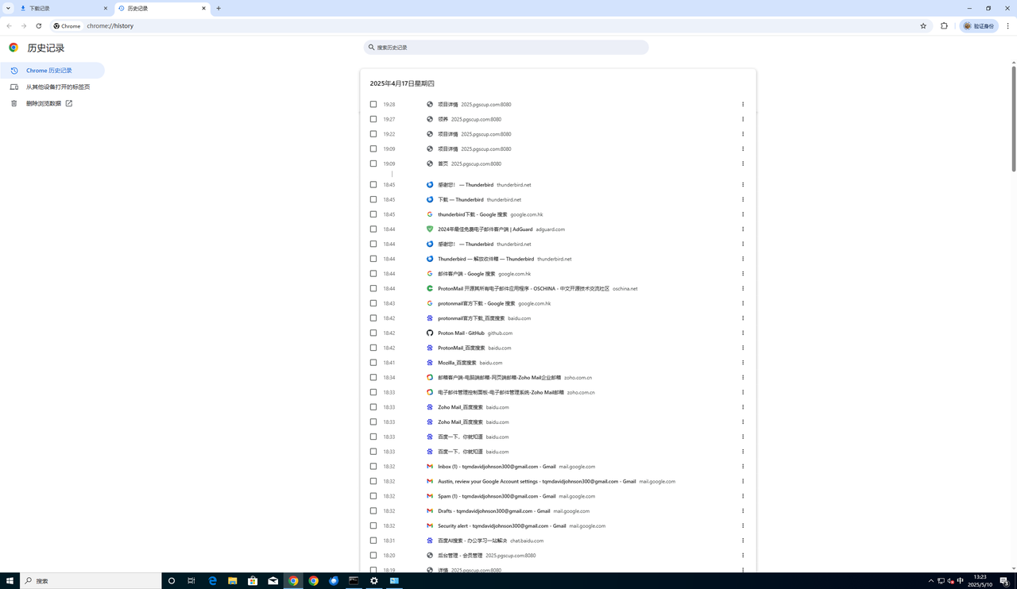This screenshot has height=589, width=1017.
Task: Click Thunderbird favicon of 下载 — Thunderbird row
Action: tap(430, 200)
